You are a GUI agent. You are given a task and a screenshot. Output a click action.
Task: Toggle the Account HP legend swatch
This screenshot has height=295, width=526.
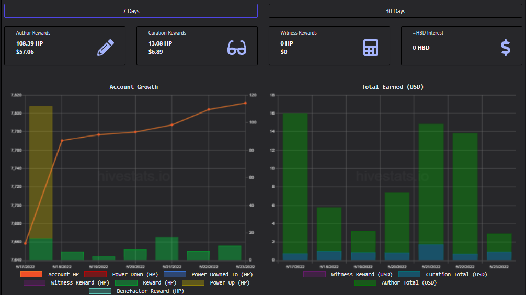[x=31, y=274]
